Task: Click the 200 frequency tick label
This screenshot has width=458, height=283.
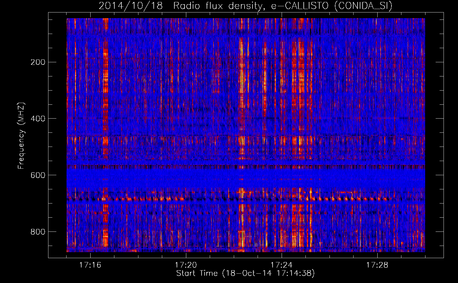Action: pyautogui.click(x=38, y=62)
